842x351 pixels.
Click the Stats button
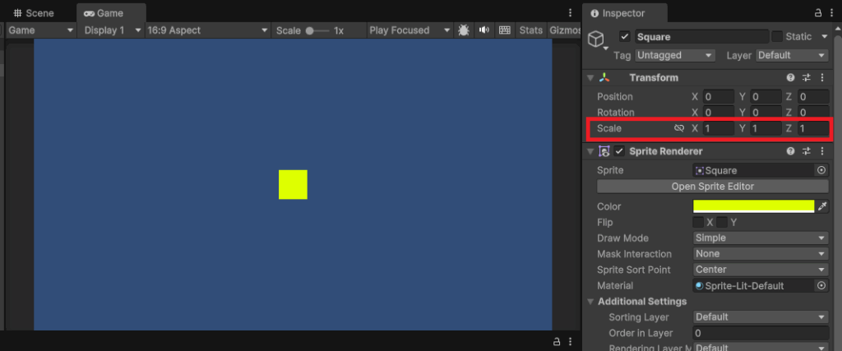530,30
